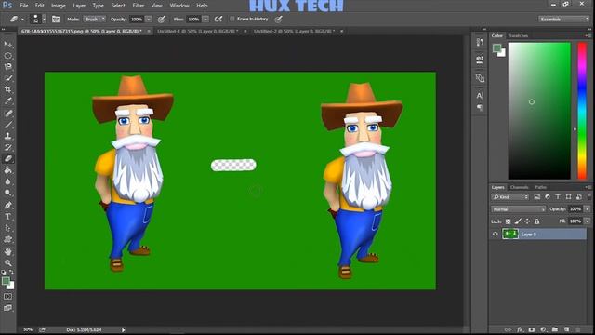Open the tool preset picker arrow
595x335 pixels.
pyautogui.click(x=22, y=19)
